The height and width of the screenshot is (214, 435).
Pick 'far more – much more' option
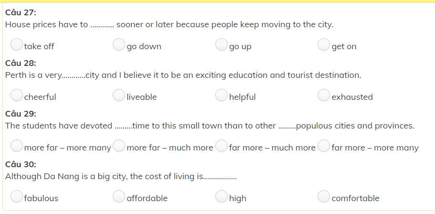pos(222,146)
